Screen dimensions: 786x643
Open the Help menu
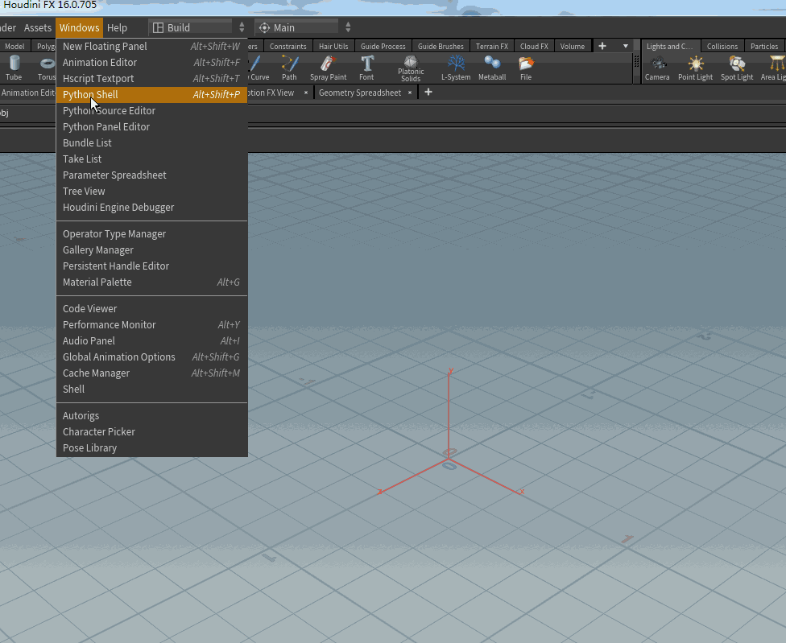(117, 27)
